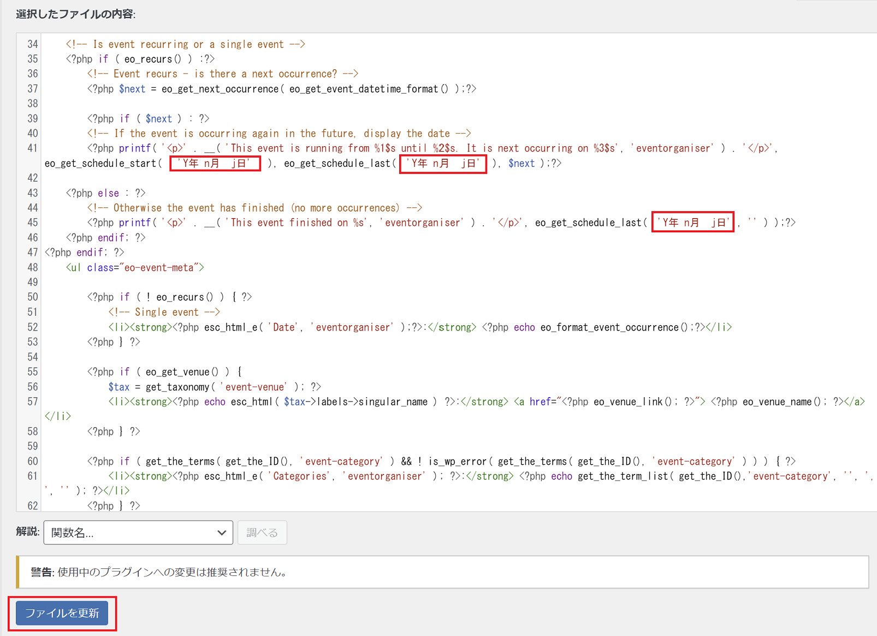Image resolution: width=877 pixels, height=636 pixels.
Task: Click eo_venue_name() on line 57
Action: click(781, 401)
